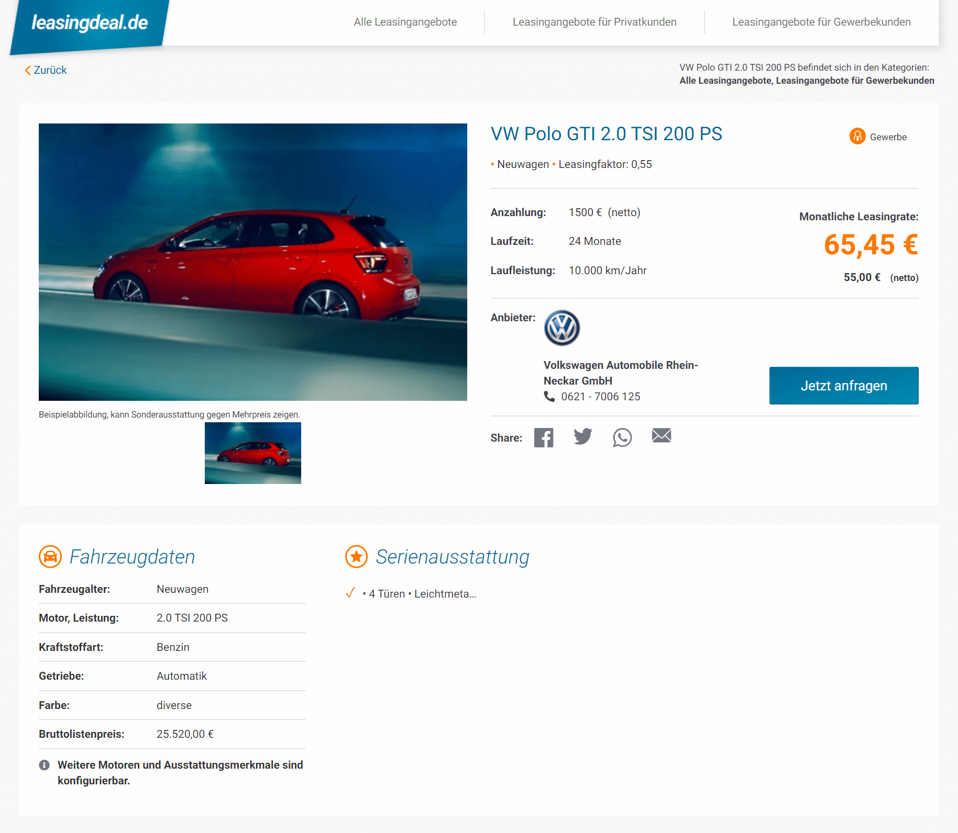Click the Serienausstattung heading
Screen dimensions: 958x833
tap(453, 557)
